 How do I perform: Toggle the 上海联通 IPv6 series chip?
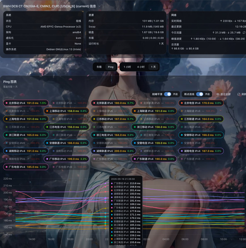[x=198, y=111]
